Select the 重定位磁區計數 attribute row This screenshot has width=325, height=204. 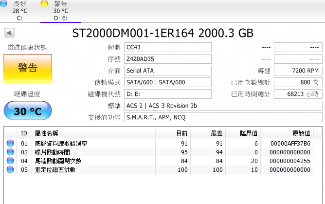pyautogui.click(x=159, y=169)
